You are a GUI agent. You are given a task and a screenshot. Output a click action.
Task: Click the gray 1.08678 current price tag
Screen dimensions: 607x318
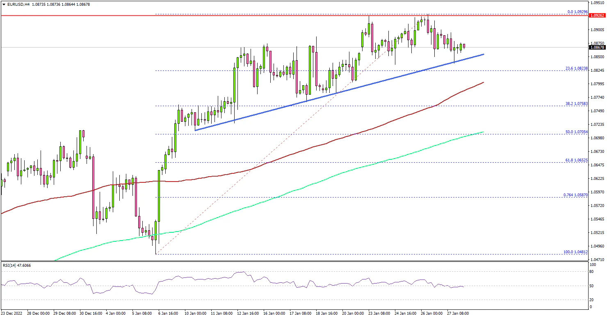(x=597, y=48)
